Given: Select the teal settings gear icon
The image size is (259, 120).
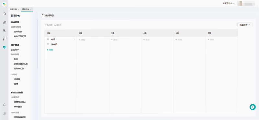Looking at the screenshot, I should click(4, 47).
